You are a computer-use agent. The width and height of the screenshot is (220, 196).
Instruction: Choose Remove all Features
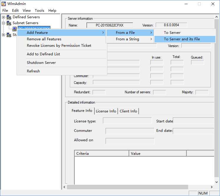pyautogui.click(x=61, y=39)
